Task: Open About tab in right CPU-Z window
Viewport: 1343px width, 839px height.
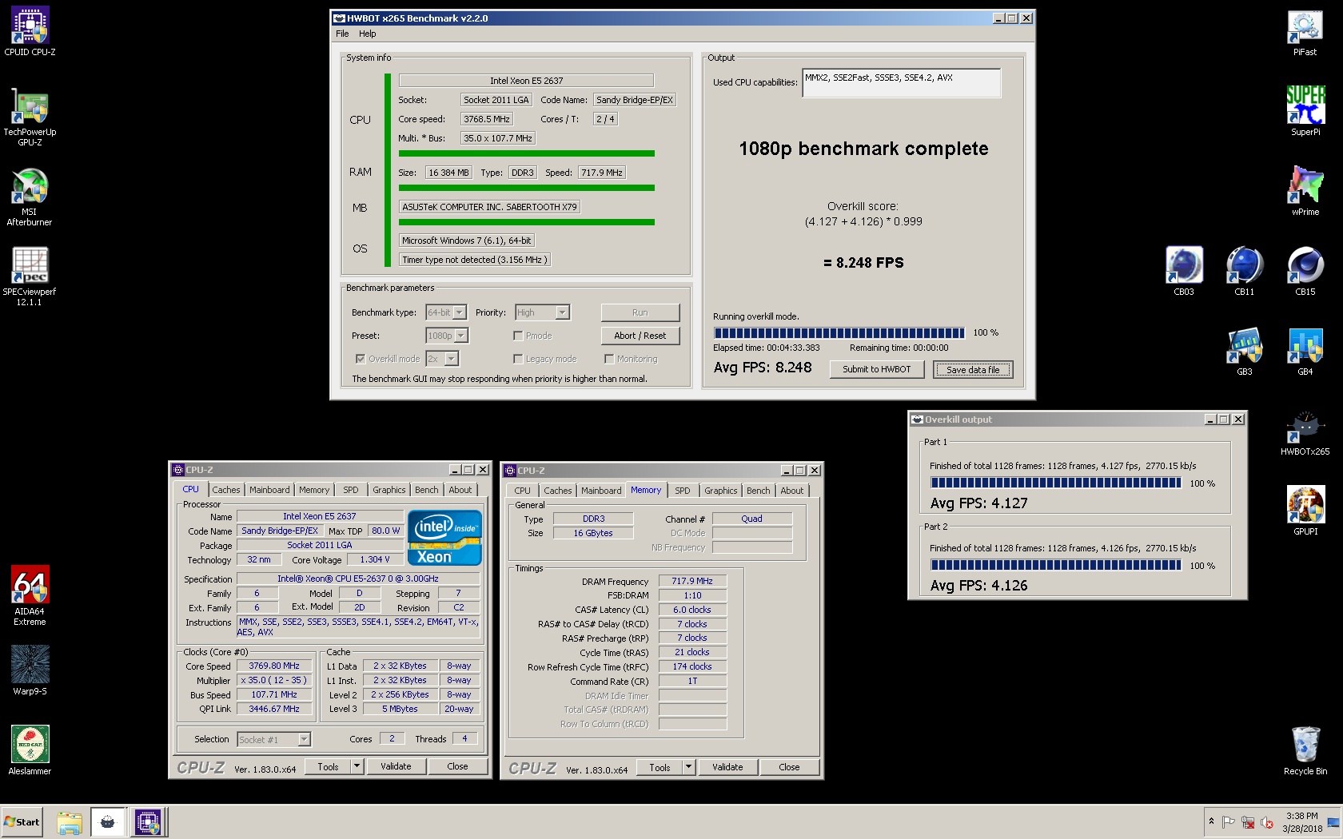Action: (x=792, y=491)
